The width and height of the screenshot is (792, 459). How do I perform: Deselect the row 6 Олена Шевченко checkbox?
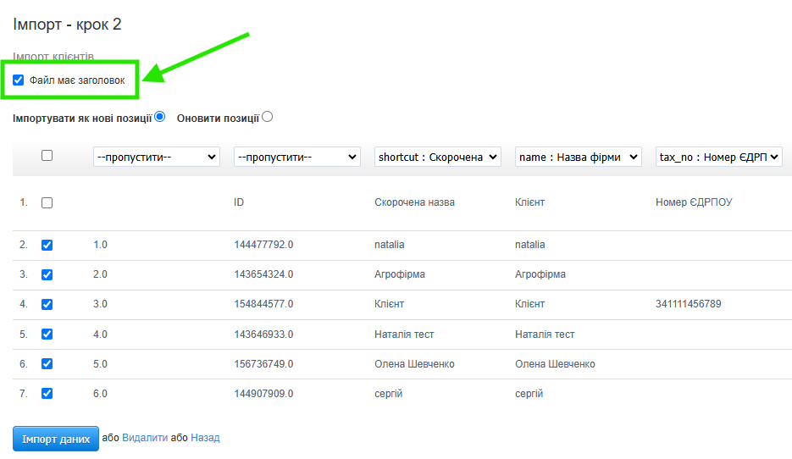(47, 363)
